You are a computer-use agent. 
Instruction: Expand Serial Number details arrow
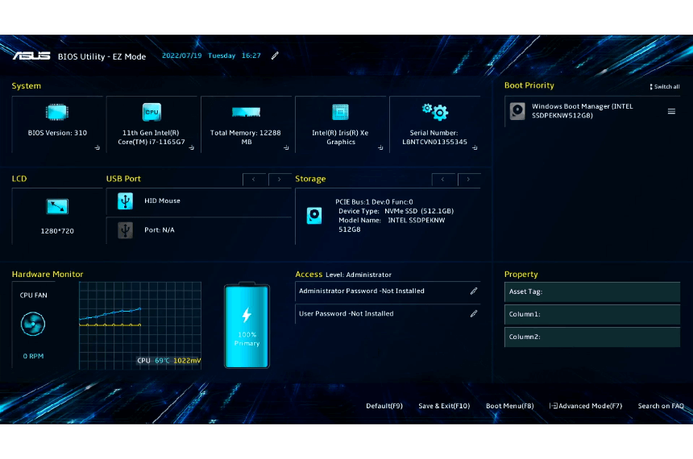[x=475, y=147]
